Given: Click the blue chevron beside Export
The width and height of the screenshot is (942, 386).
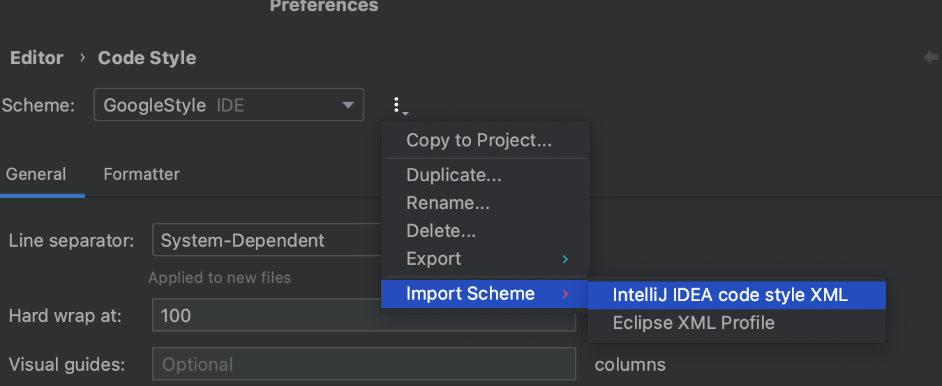Looking at the screenshot, I should point(565,259).
